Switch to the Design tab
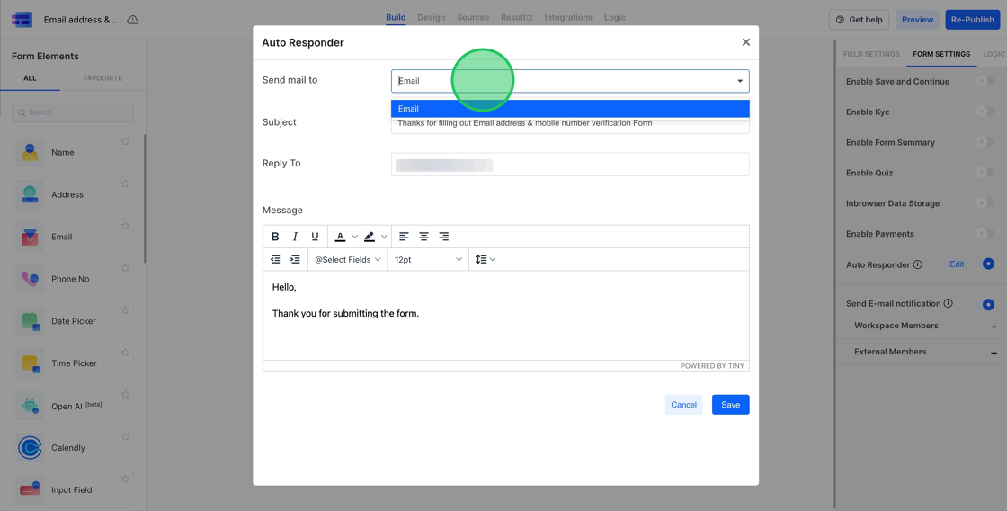 [x=431, y=18]
